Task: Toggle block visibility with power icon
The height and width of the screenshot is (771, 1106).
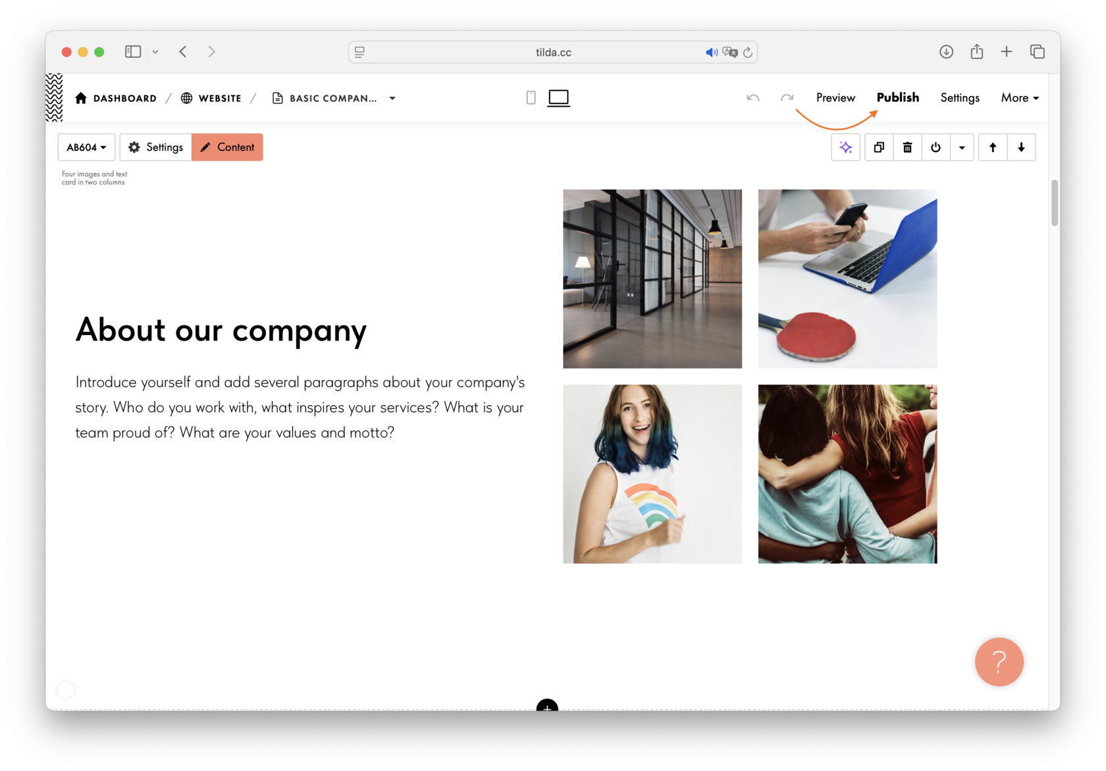Action: (x=935, y=147)
